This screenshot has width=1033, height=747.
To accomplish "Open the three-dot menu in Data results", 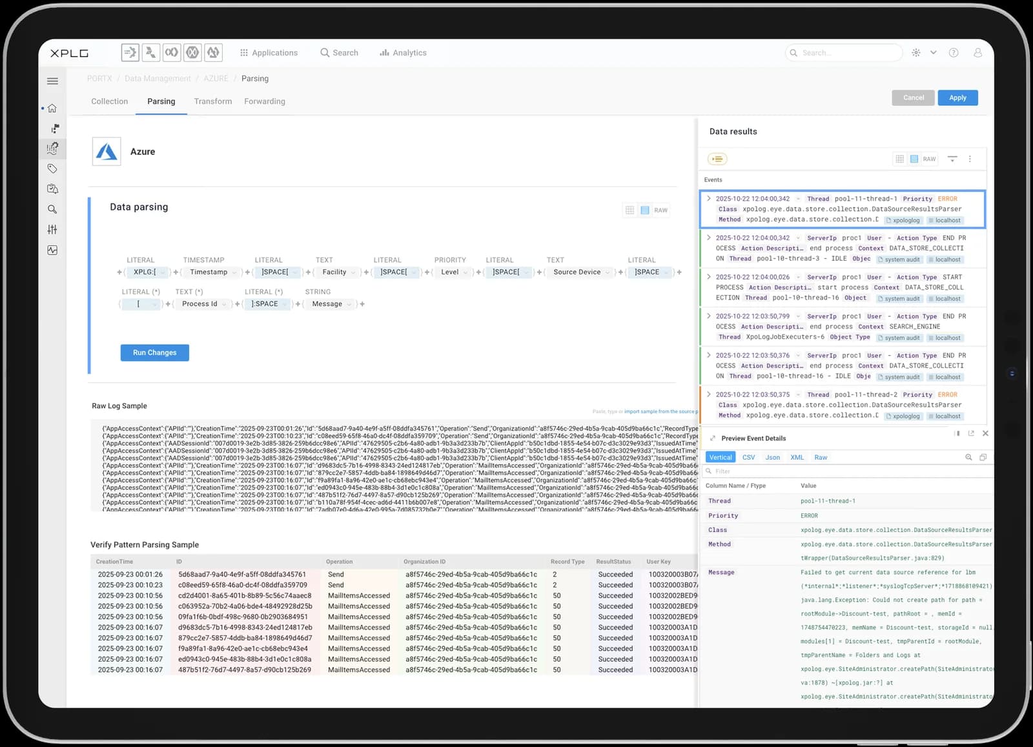I will 970,159.
